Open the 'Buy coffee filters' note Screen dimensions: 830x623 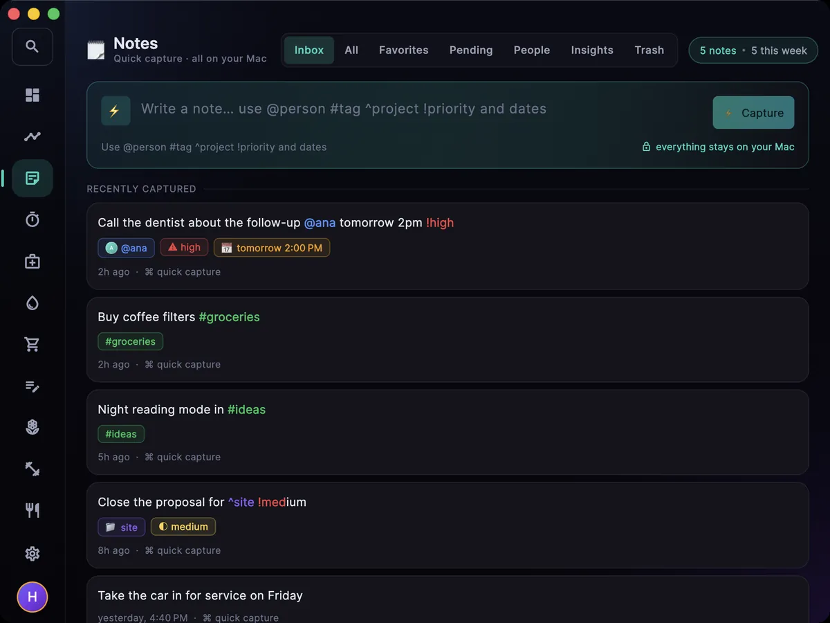pos(448,339)
